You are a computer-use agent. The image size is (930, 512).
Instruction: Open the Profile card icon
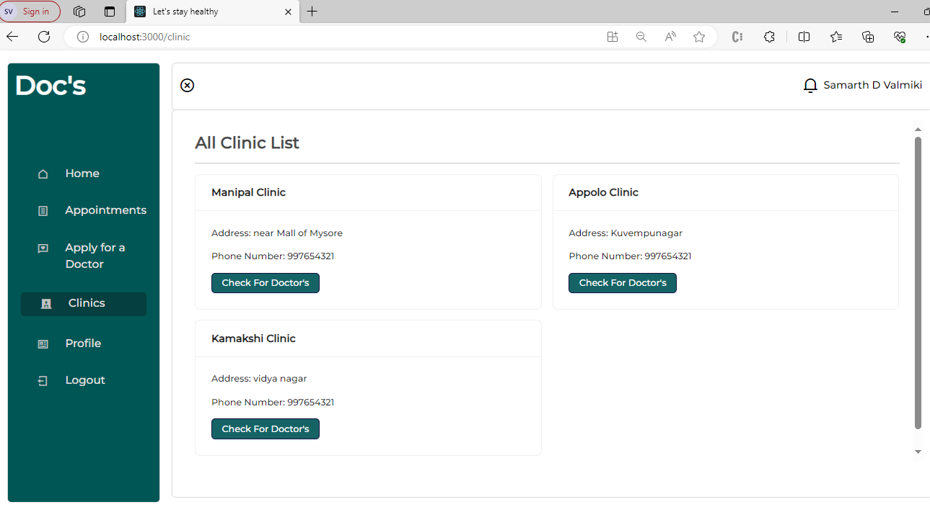[x=43, y=343]
